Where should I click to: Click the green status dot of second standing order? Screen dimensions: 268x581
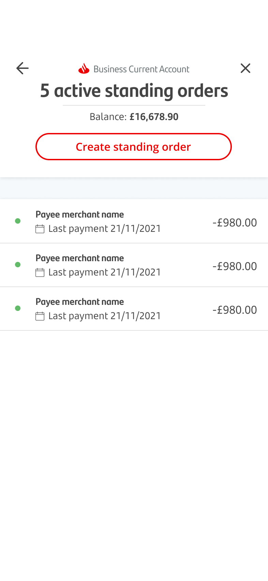[18, 265]
